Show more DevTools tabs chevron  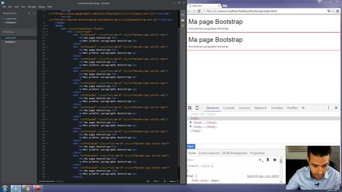[x=303, y=108]
